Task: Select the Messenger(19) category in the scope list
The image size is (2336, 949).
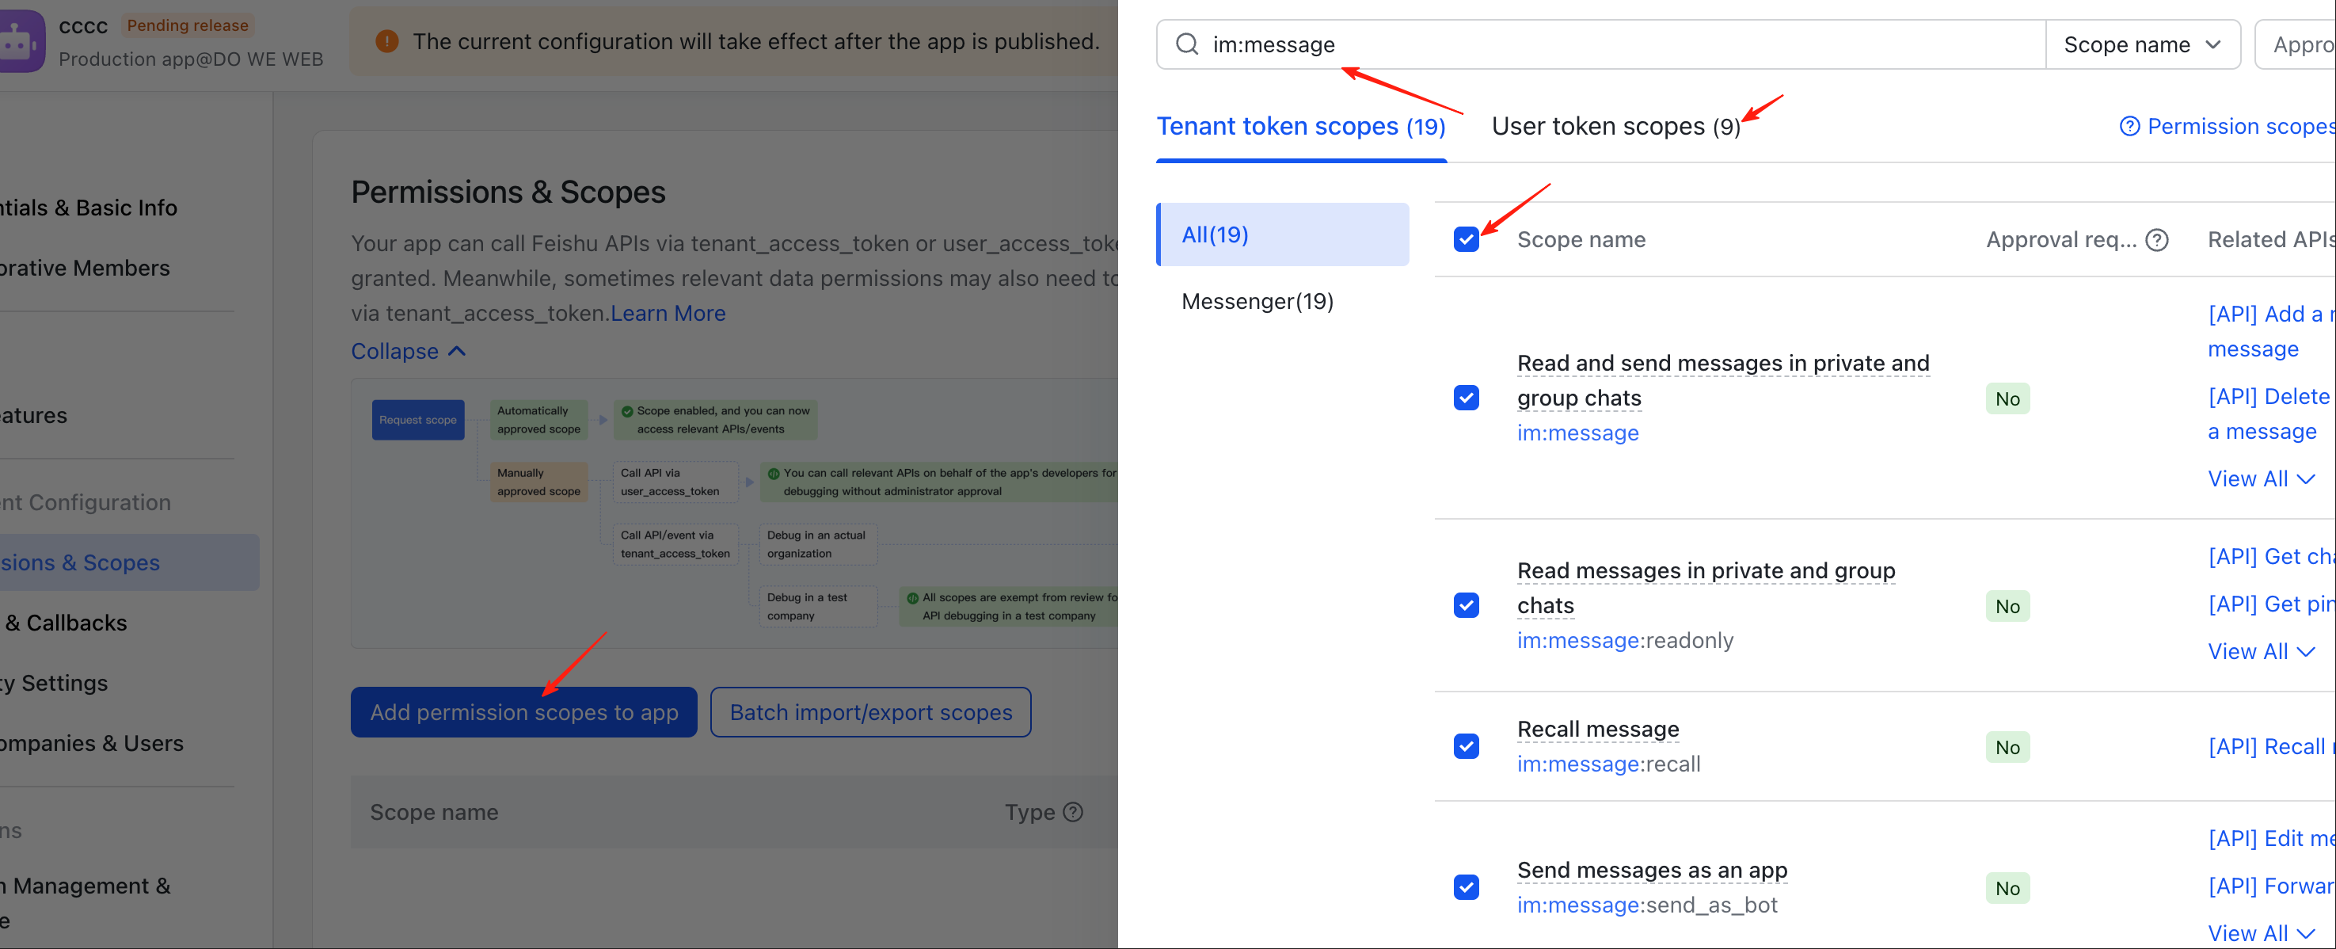Action: (x=1257, y=300)
